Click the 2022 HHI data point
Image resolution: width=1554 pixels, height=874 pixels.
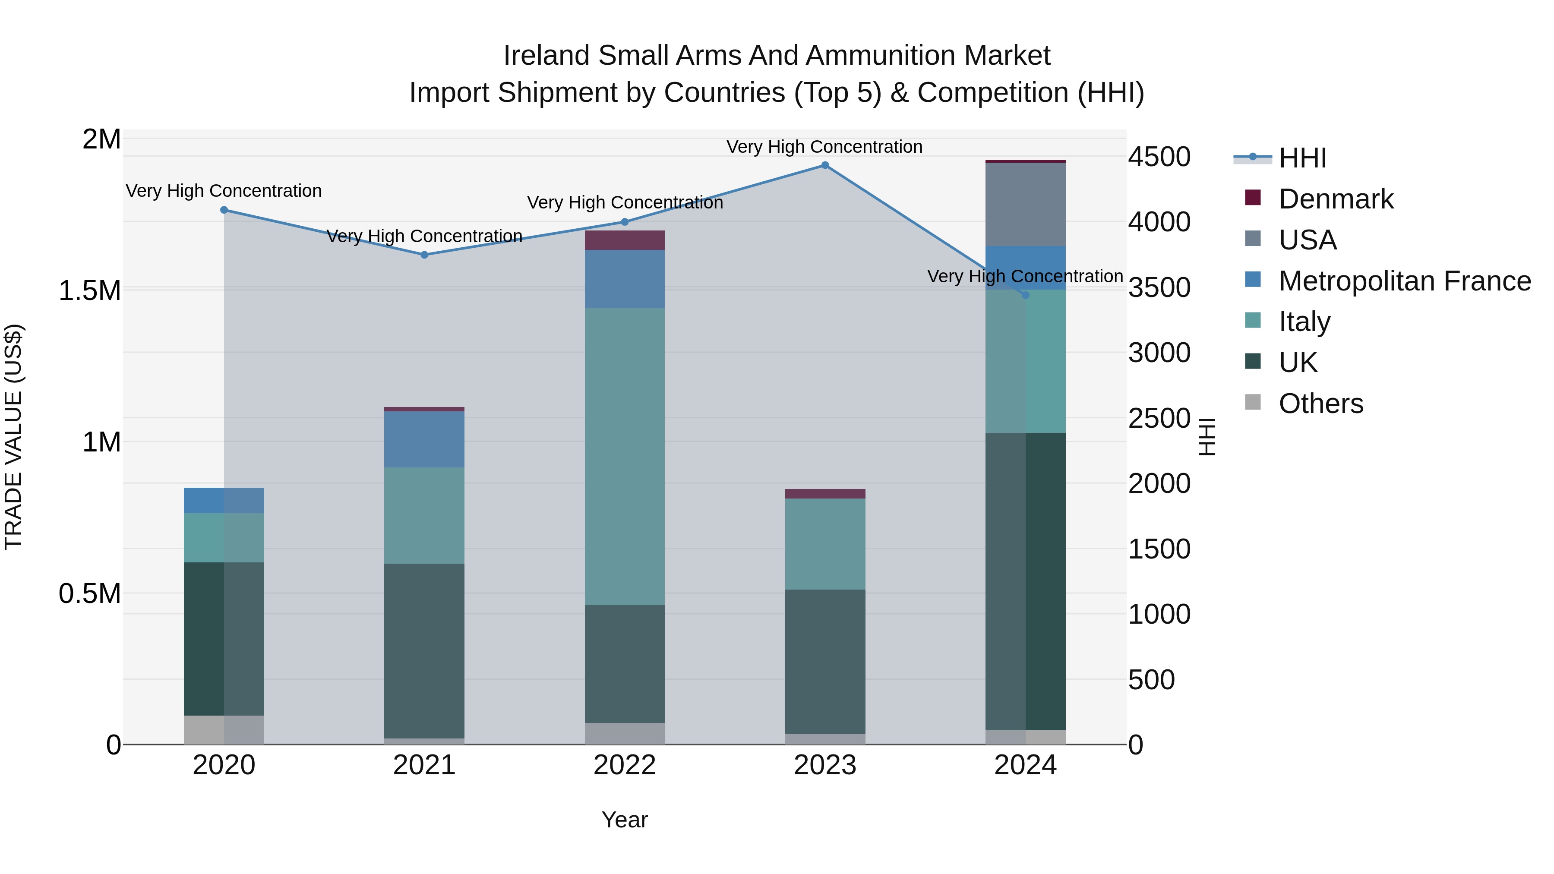pyautogui.click(x=625, y=222)
